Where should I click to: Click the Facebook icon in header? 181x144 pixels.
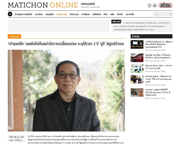coord(149,5)
